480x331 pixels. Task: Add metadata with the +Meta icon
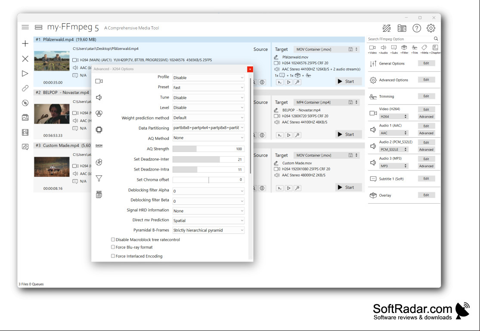click(424, 49)
